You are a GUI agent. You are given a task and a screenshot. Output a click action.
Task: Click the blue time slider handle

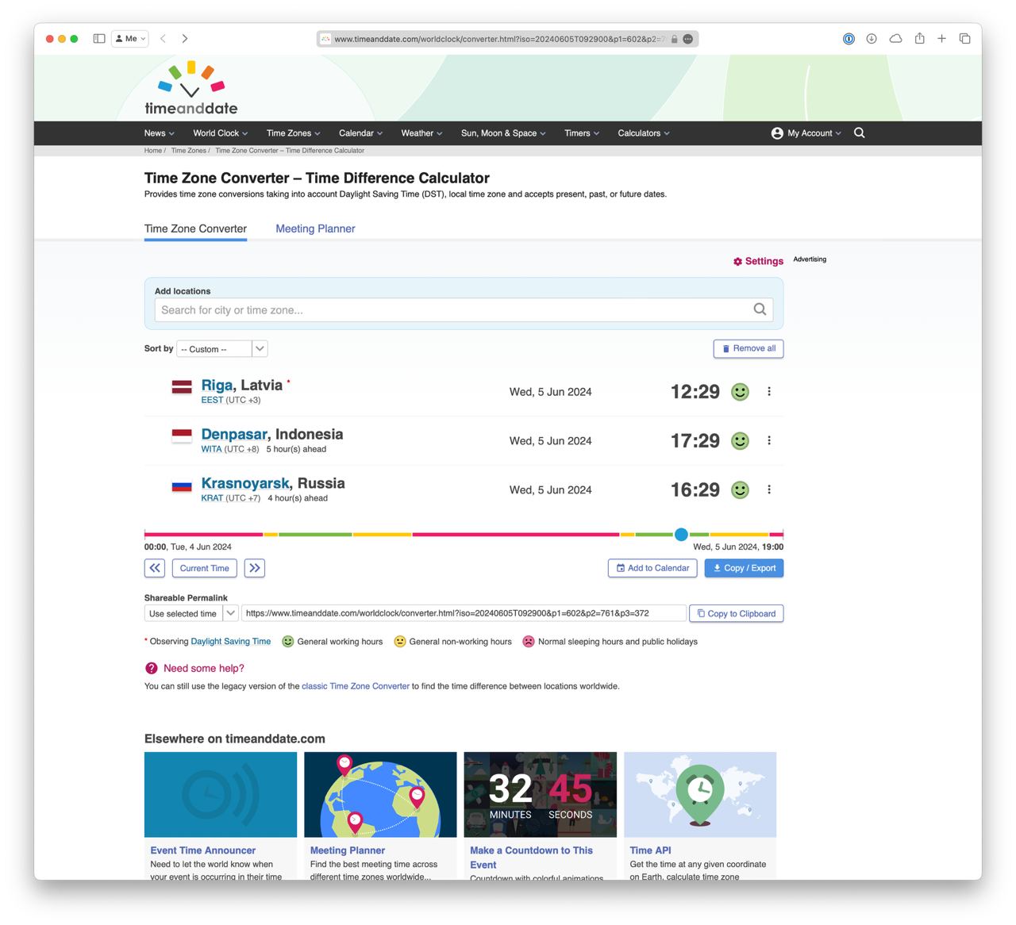[x=681, y=535]
